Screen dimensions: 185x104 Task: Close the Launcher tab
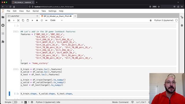point(37,16)
